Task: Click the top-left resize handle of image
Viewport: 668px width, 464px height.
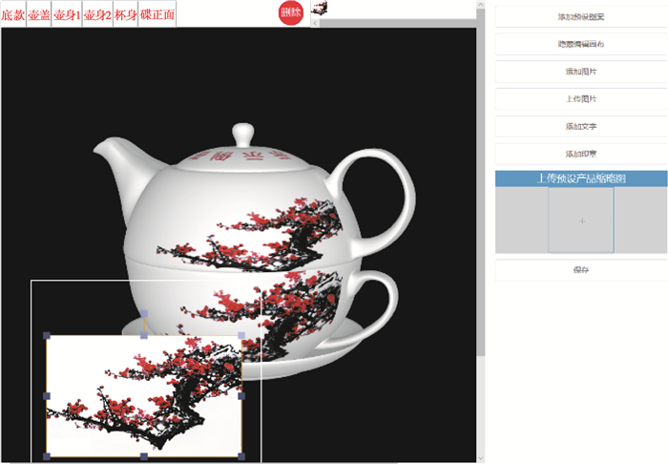Action: (47, 335)
